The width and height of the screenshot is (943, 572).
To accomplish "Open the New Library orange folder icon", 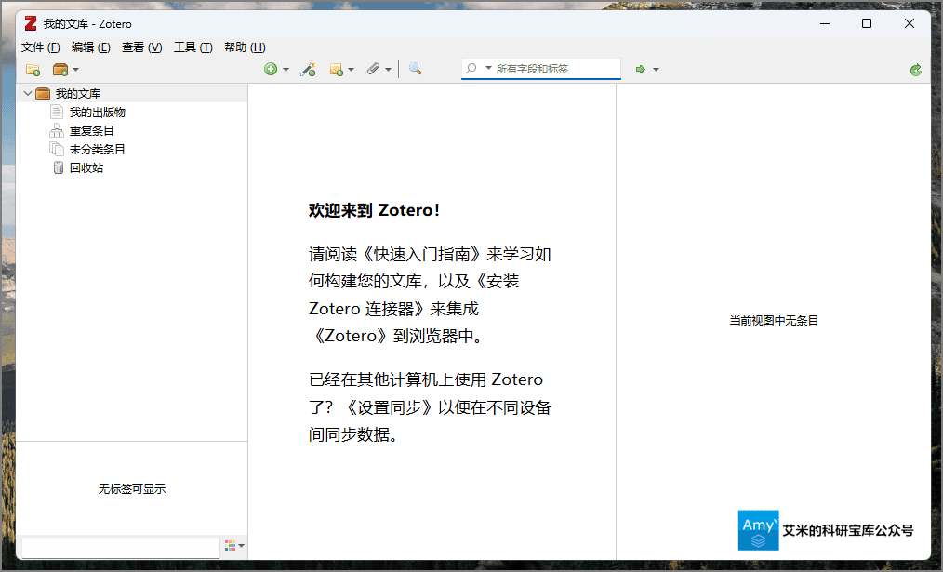I will [x=60, y=69].
